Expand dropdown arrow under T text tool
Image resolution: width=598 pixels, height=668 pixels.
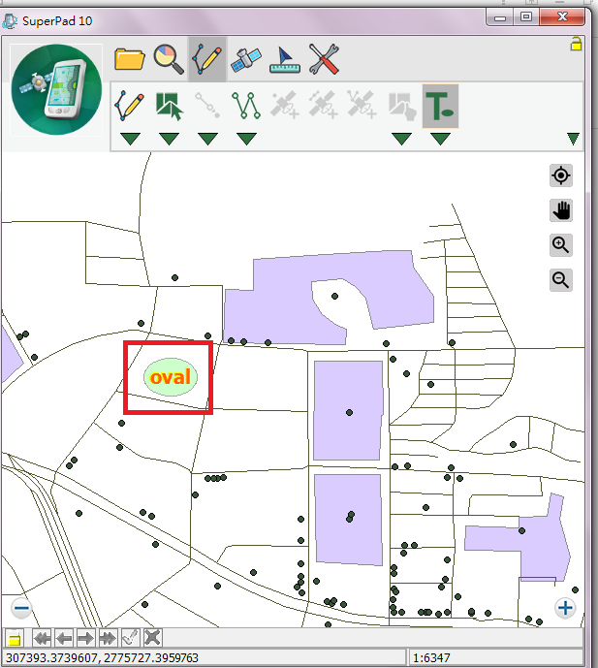(x=440, y=139)
